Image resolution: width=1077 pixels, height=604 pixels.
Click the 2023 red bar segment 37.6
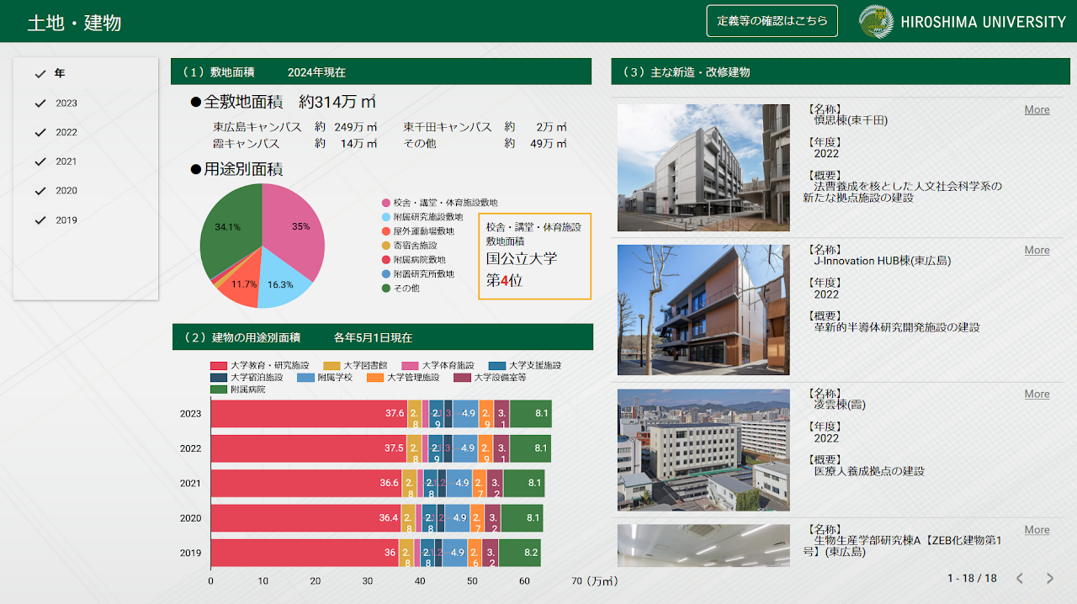click(307, 414)
